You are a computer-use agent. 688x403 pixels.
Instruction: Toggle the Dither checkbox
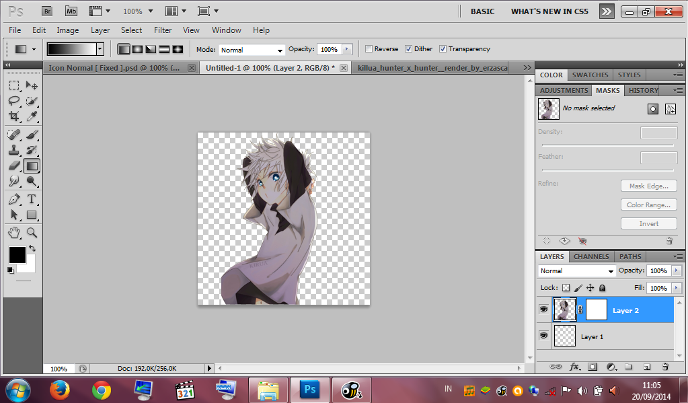coord(408,48)
